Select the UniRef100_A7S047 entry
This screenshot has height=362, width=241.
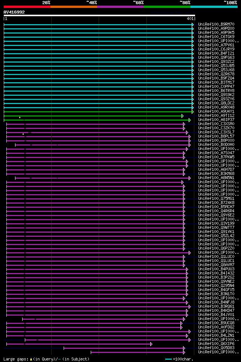tap(216, 153)
